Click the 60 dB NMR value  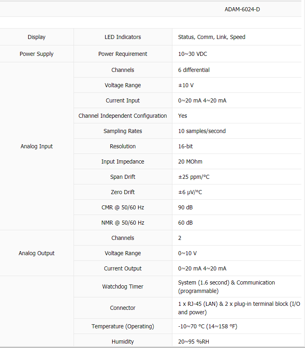click(x=185, y=223)
